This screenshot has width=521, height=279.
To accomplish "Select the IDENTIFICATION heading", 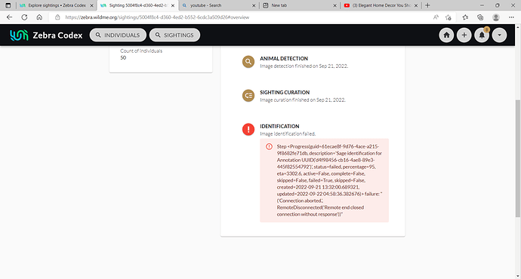I will point(279,126).
